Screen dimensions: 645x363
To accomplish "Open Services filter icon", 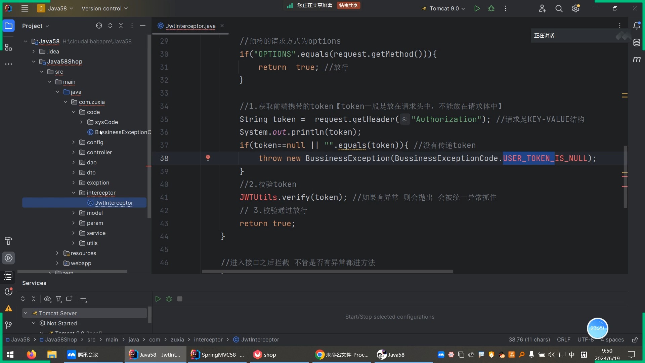I will (59, 299).
